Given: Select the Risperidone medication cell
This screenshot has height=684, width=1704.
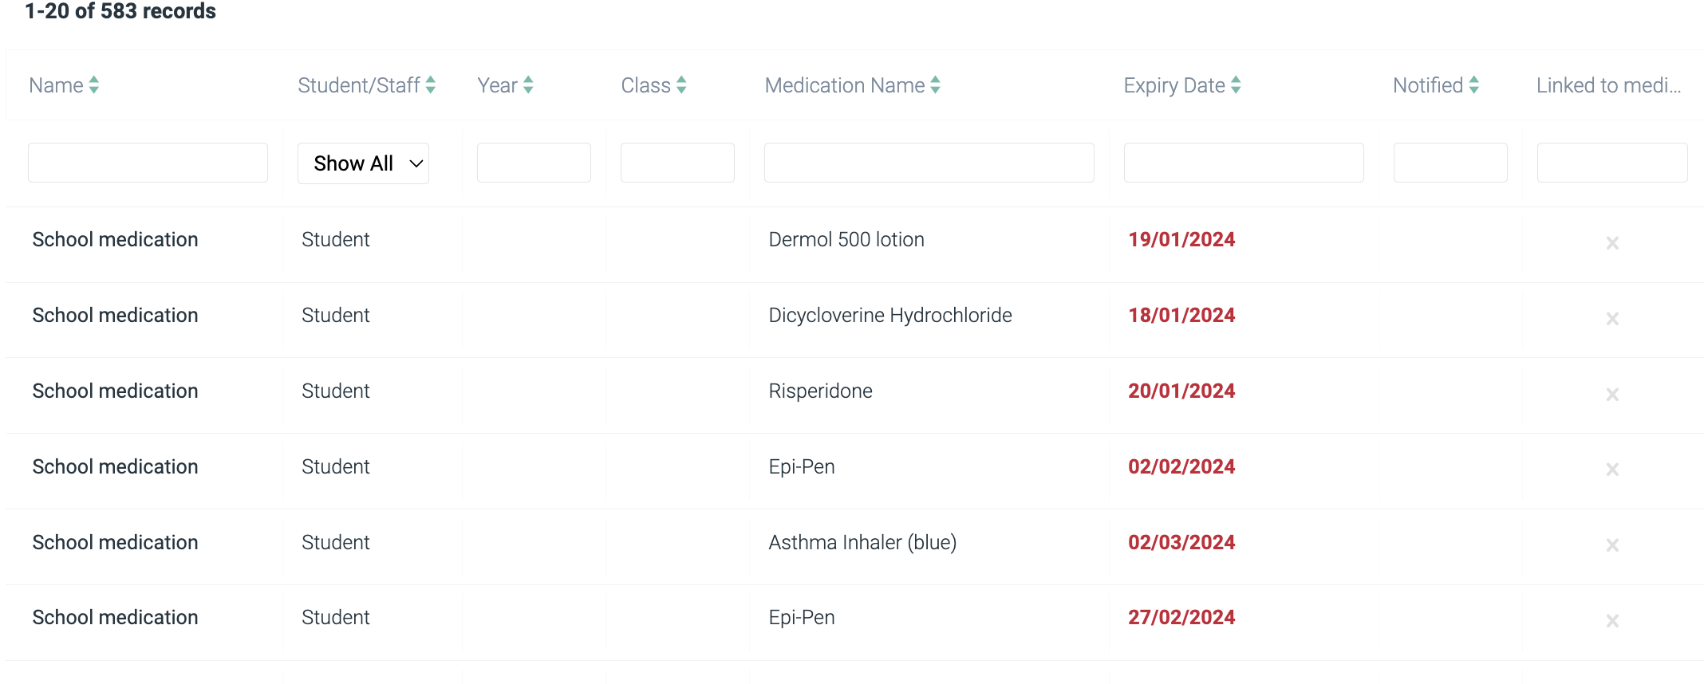Looking at the screenshot, I should pyautogui.click(x=820, y=391).
